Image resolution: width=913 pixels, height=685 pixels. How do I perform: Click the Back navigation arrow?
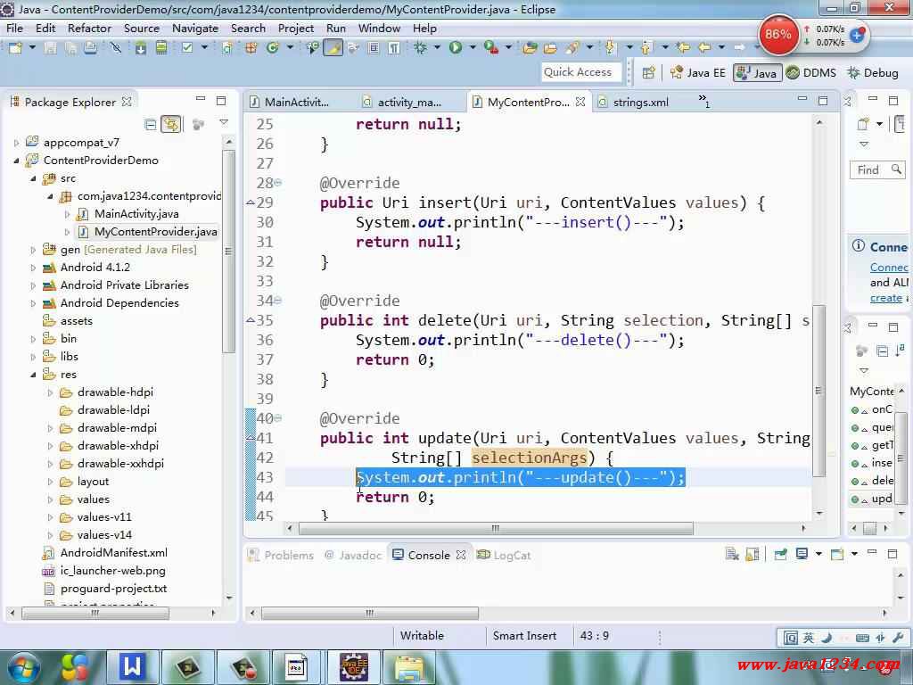pyautogui.click(x=704, y=48)
